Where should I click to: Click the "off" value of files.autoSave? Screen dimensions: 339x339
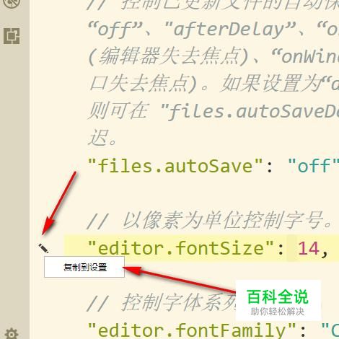(x=313, y=166)
